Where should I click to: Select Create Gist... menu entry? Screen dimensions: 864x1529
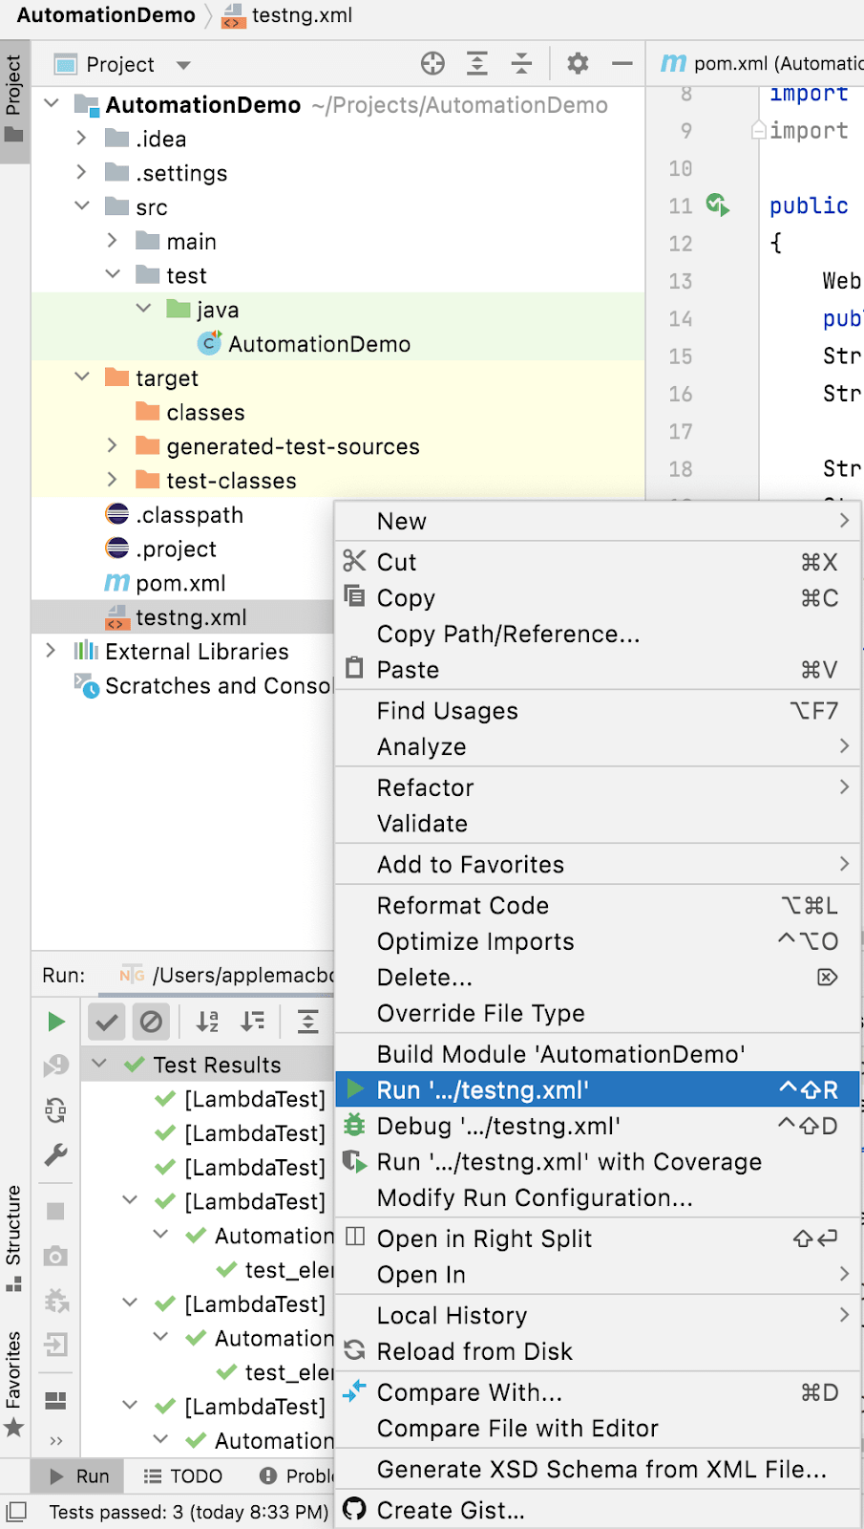click(598, 1510)
